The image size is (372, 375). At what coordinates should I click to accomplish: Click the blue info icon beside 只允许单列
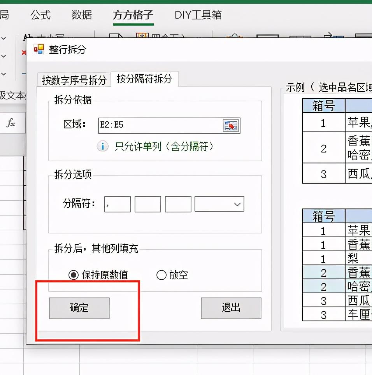103,146
